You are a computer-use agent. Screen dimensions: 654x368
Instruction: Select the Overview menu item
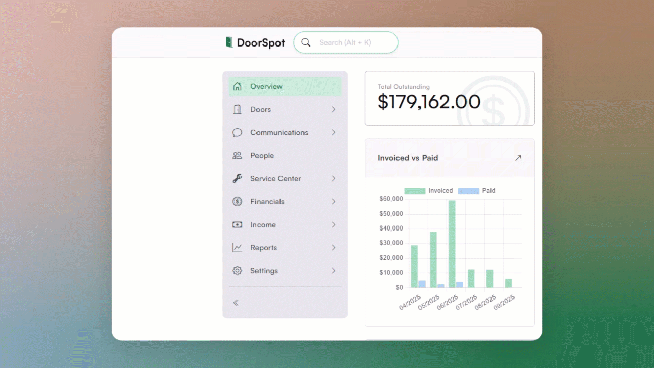pos(285,86)
